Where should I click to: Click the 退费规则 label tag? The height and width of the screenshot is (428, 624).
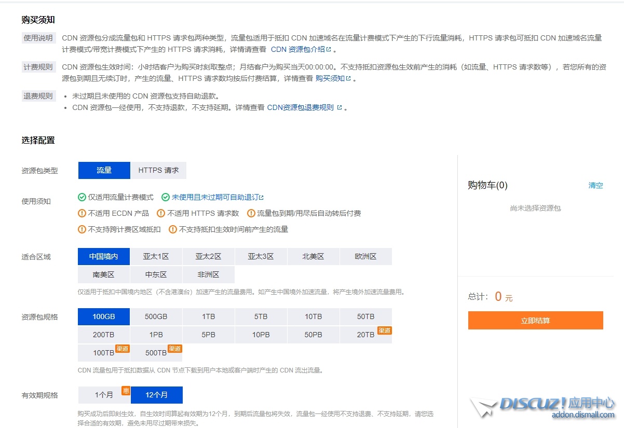coord(38,96)
